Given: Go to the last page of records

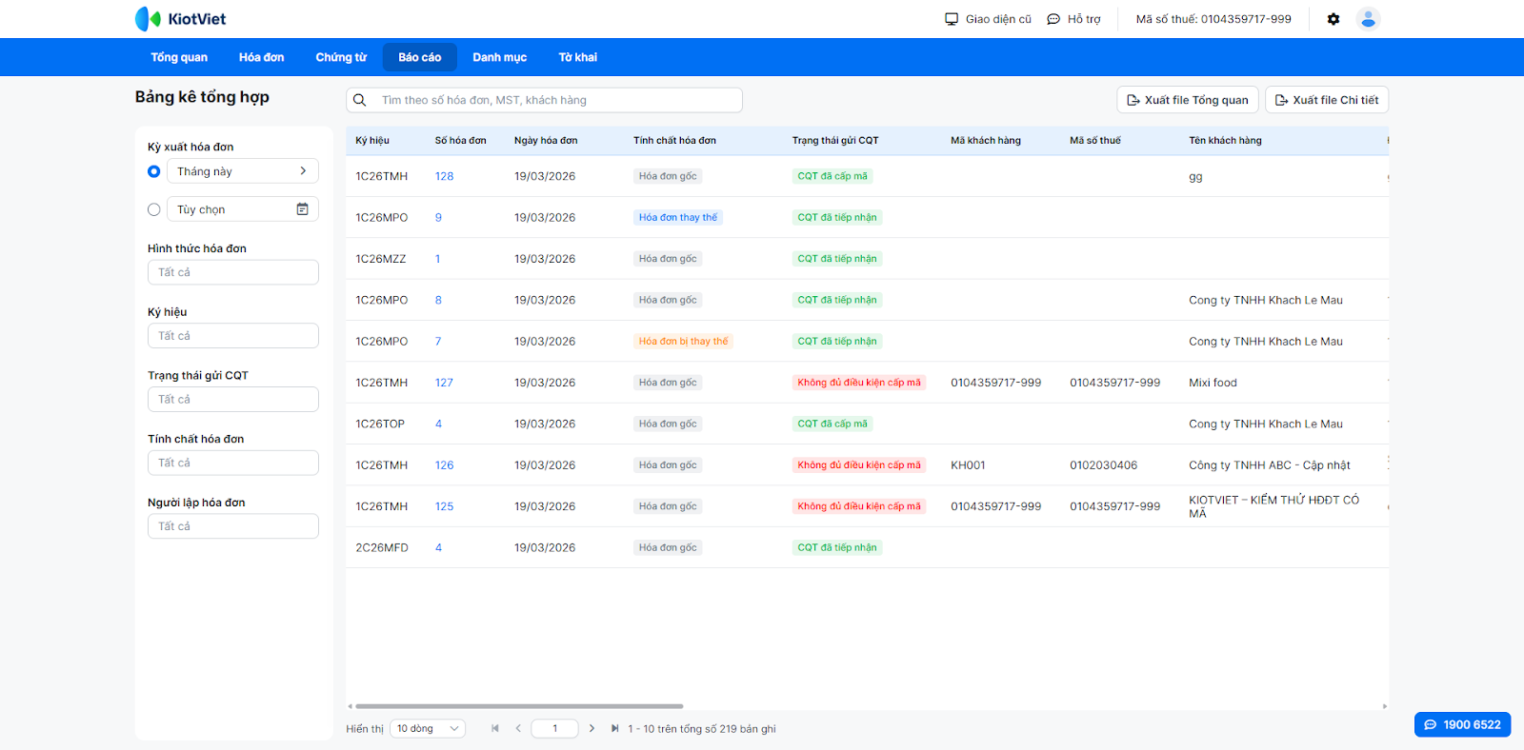Looking at the screenshot, I should (x=614, y=728).
